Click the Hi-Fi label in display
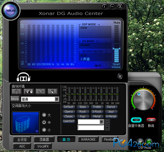Viewport: 164px width, 152px height. click(98, 65)
